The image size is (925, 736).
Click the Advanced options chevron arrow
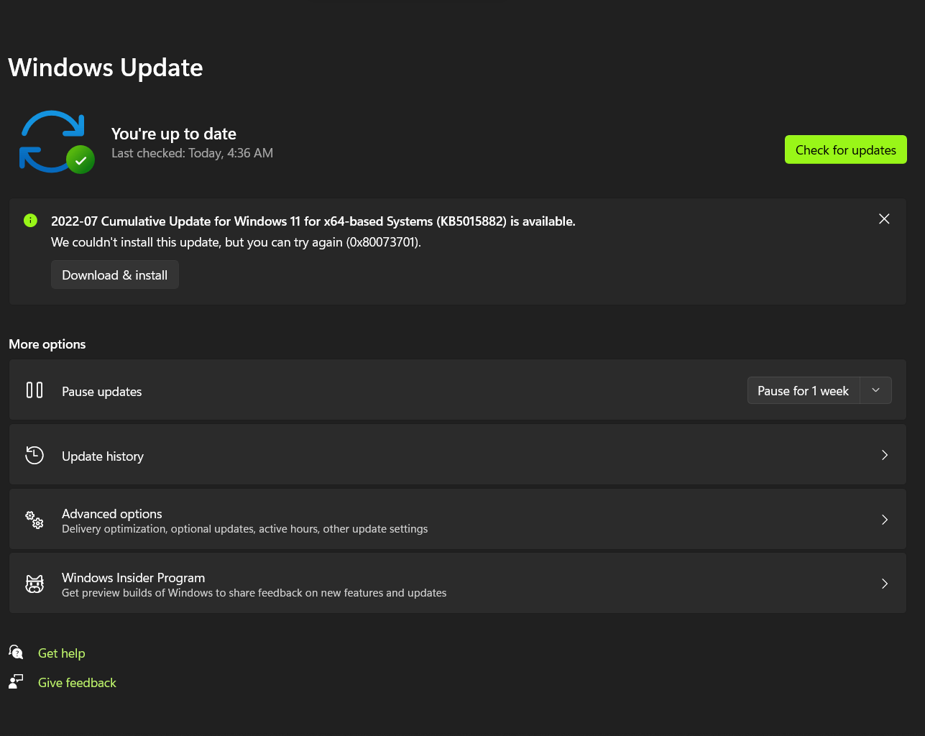885,520
